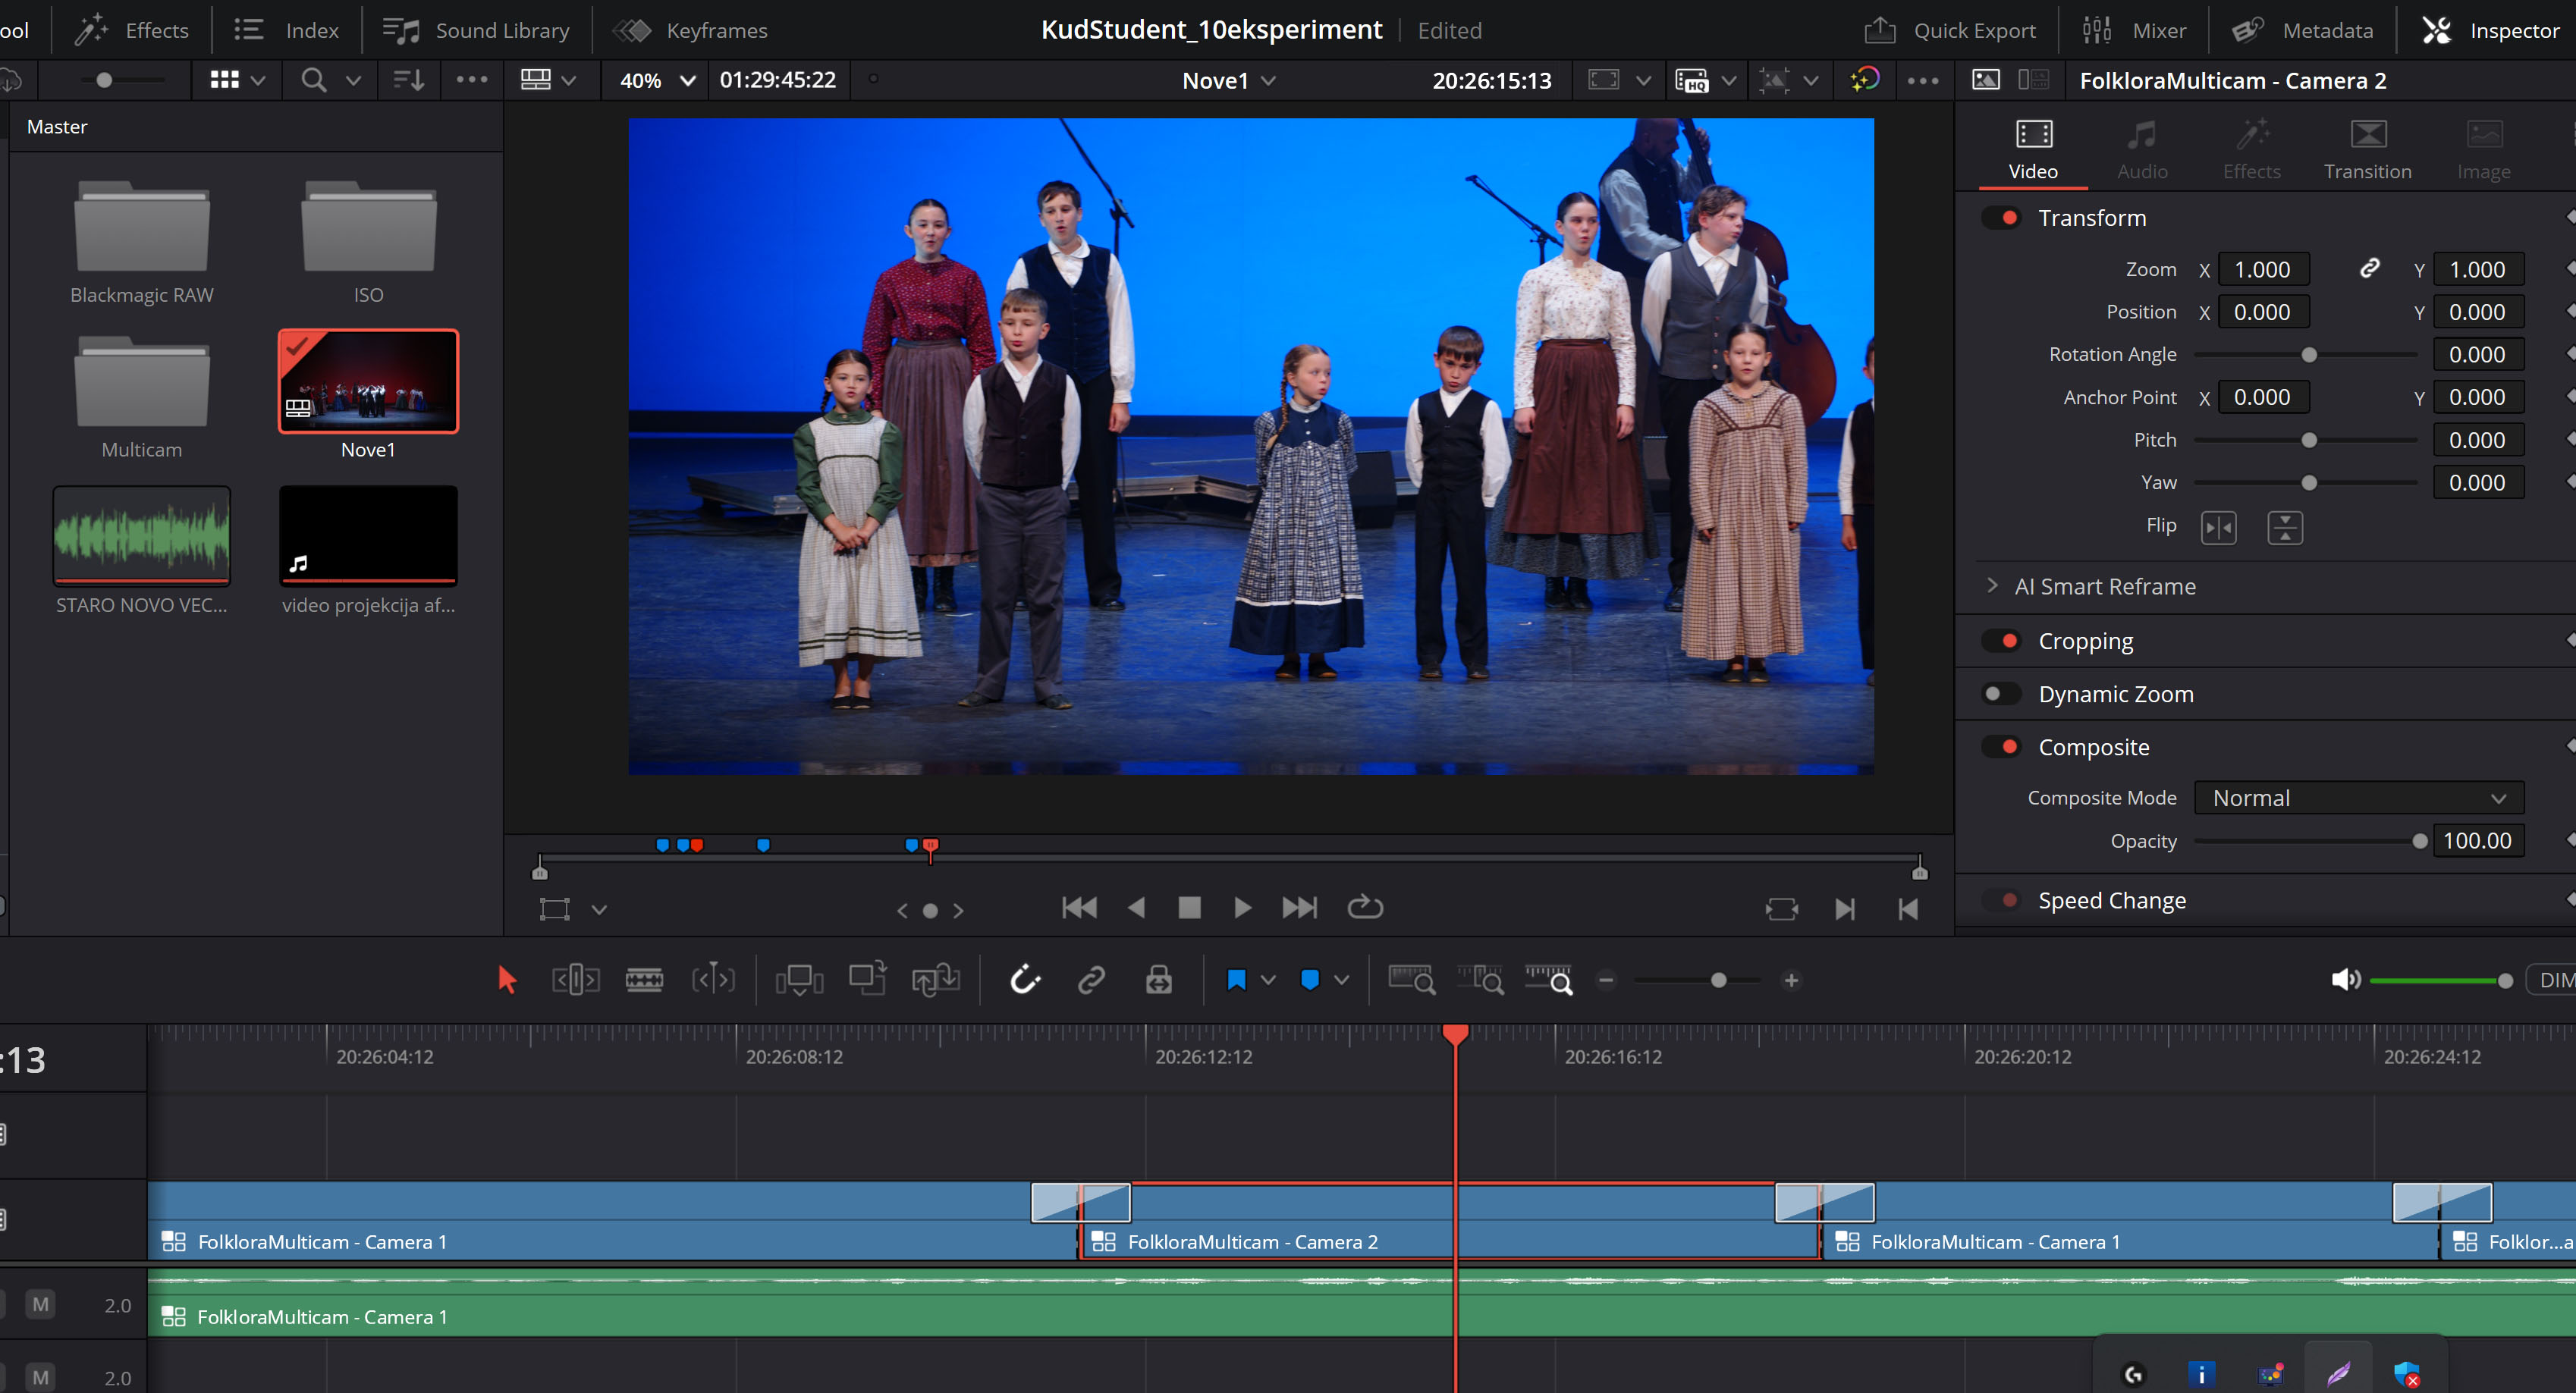The width and height of the screenshot is (2576, 1393).
Task: Add a blue flag to clip
Action: 1236,980
